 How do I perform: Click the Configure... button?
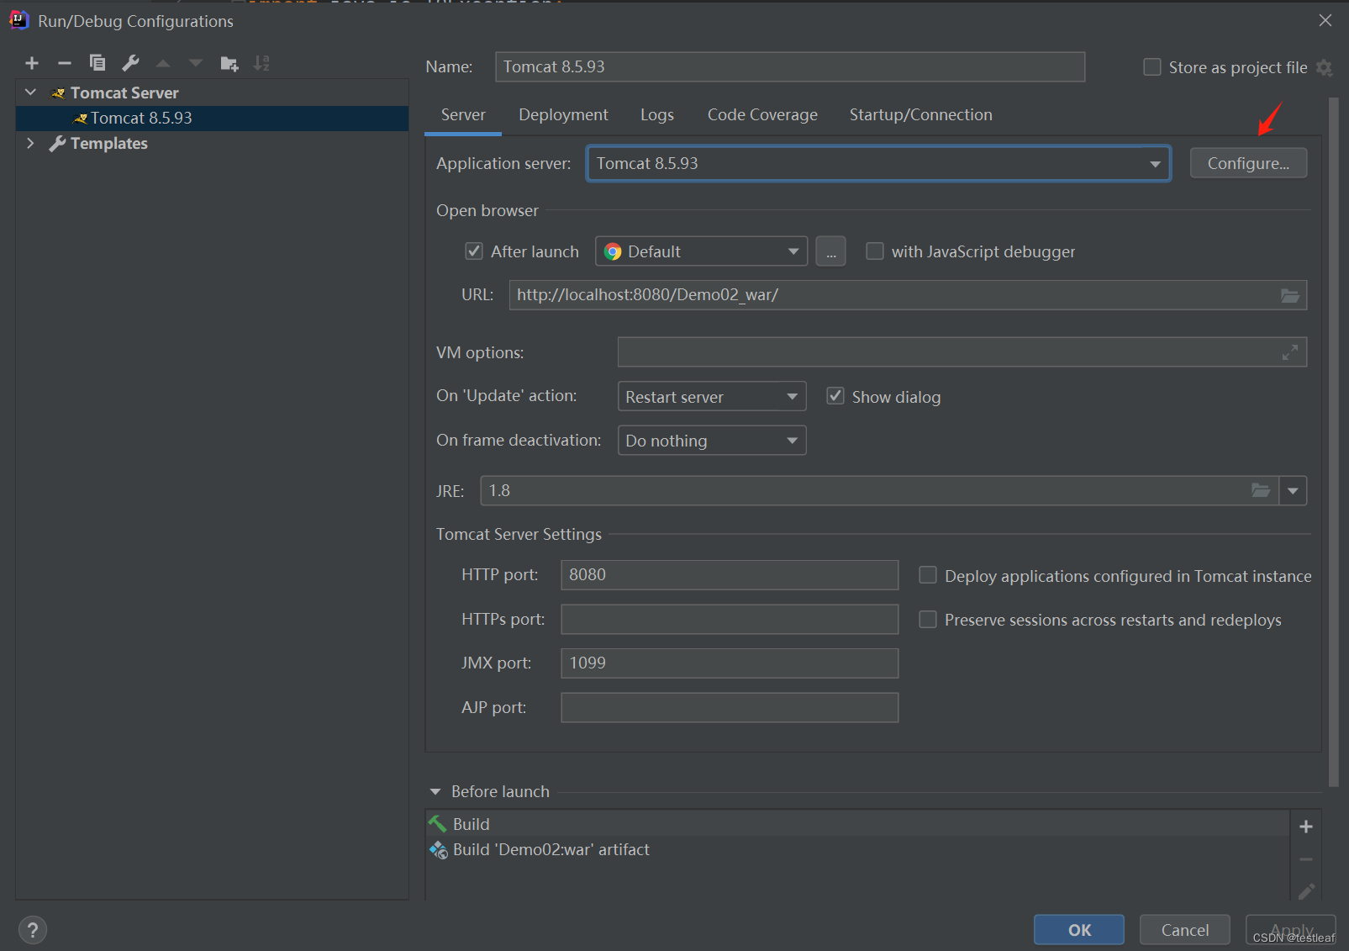pyautogui.click(x=1248, y=163)
